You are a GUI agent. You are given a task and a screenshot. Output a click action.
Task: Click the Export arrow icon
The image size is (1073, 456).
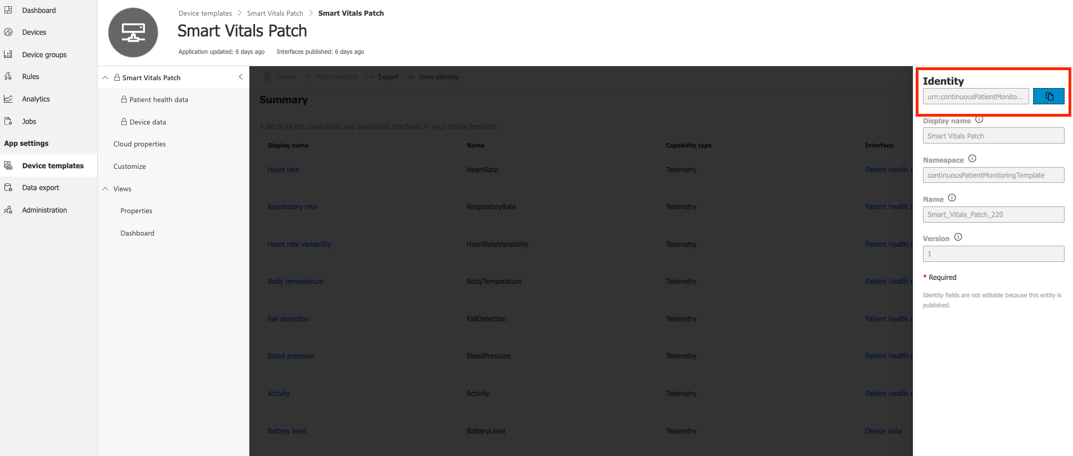click(370, 77)
